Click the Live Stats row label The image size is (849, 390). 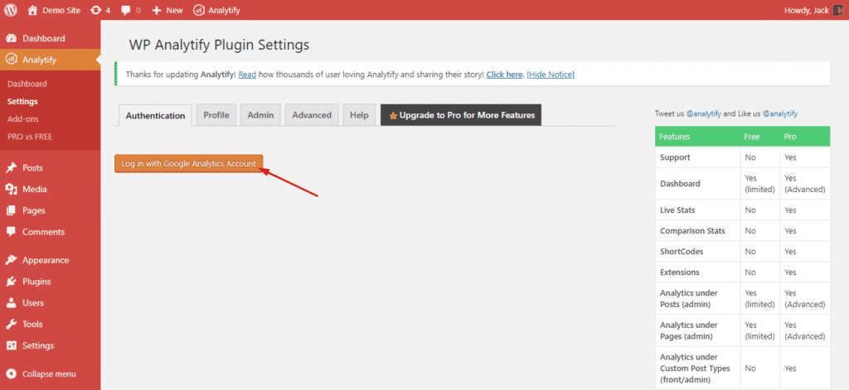677,209
